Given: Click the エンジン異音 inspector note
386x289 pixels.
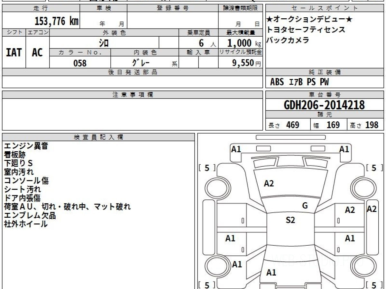Looking at the screenshot, I should coord(26,146).
